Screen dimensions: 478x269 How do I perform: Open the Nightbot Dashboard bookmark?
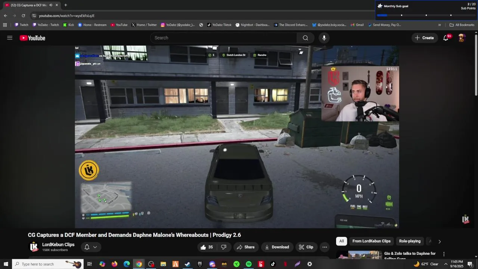[x=252, y=25]
